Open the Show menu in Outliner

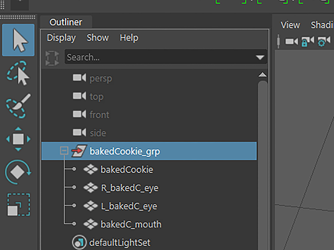pyautogui.click(x=98, y=38)
